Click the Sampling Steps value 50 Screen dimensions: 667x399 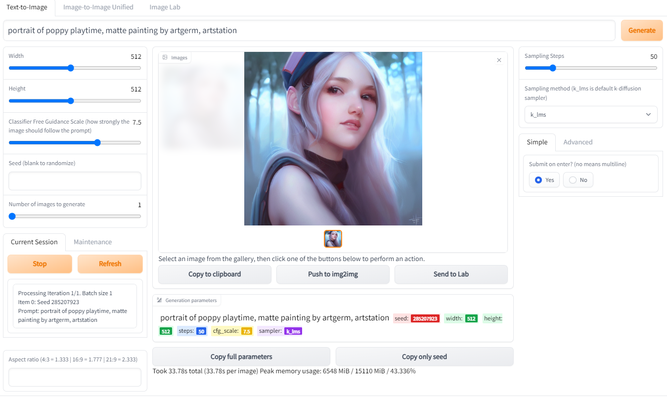tap(654, 56)
